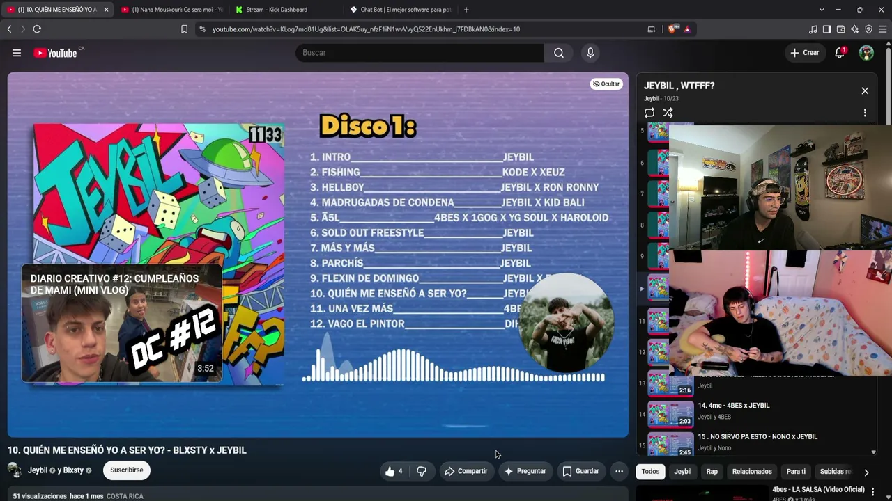
Task: Show more filter chips with right chevron
Action: pyautogui.click(x=866, y=472)
